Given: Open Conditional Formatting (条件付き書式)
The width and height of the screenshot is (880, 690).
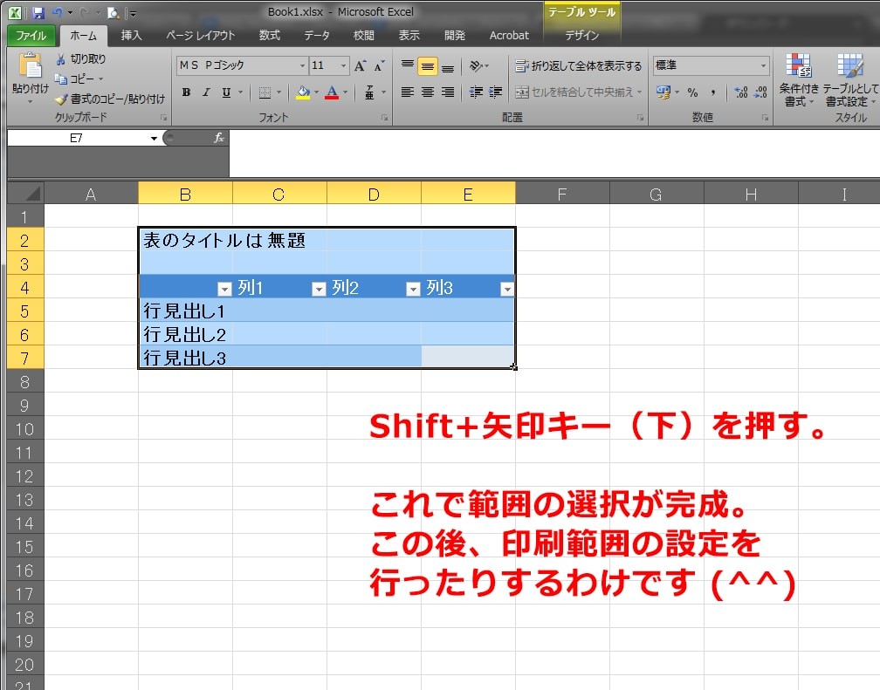Looking at the screenshot, I should coord(799,83).
